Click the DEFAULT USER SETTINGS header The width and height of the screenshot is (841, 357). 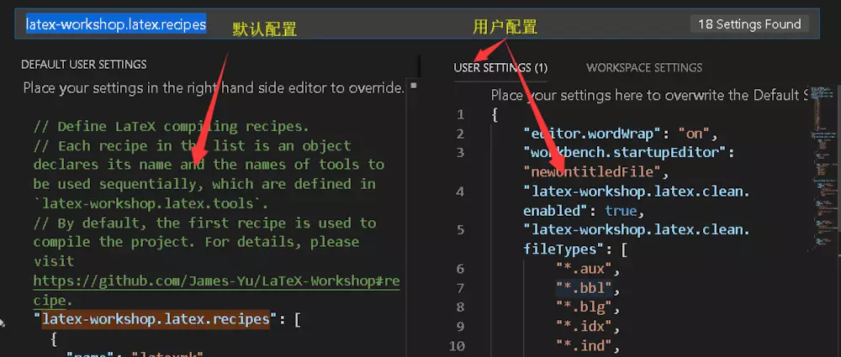pos(83,65)
